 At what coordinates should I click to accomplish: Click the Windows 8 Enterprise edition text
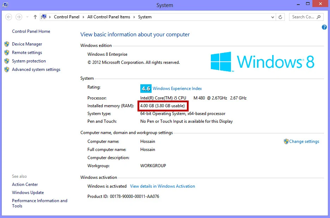[107, 54]
